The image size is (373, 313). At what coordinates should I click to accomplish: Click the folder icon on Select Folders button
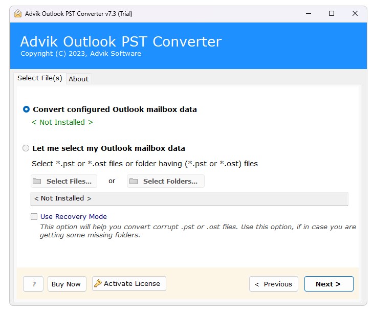tap(134, 181)
